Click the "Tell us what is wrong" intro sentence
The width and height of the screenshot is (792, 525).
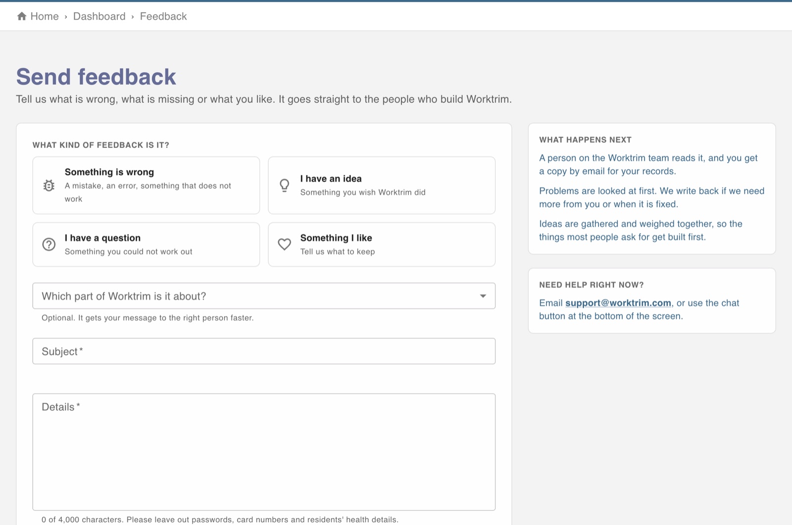point(264,99)
